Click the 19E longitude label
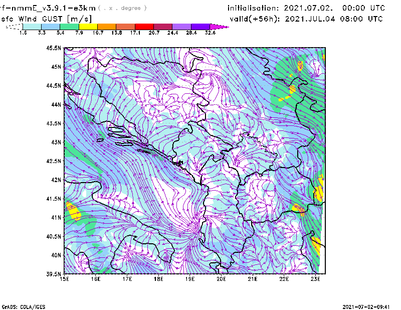 [x=190, y=279]
